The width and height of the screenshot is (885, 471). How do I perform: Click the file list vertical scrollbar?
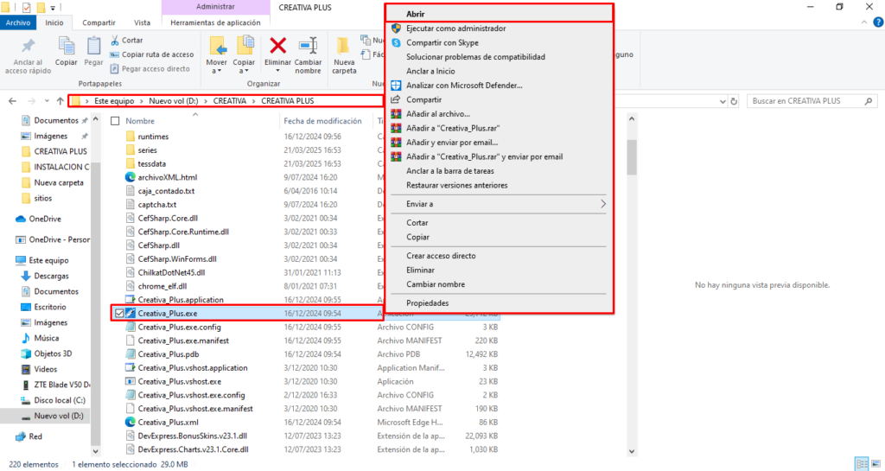632,158
